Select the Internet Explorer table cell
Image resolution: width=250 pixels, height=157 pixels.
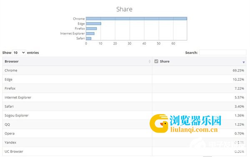(77, 97)
